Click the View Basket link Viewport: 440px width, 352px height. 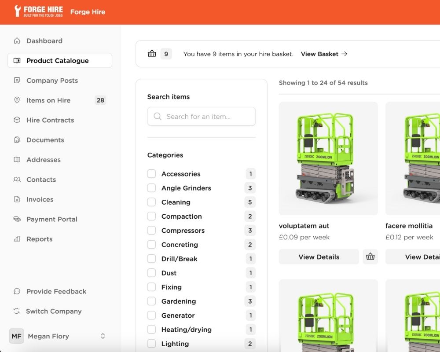click(x=324, y=54)
